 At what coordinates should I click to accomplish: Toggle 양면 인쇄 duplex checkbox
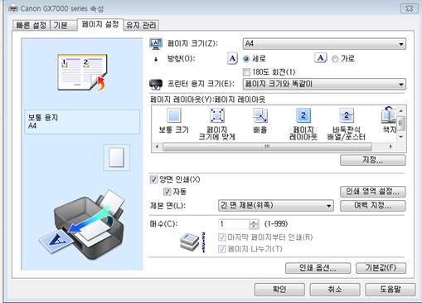[153, 179]
